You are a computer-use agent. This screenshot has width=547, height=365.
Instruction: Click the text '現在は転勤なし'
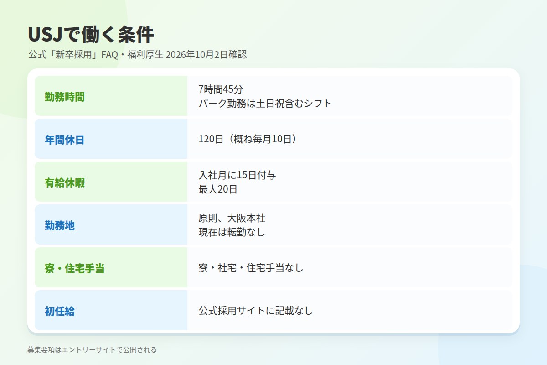click(x=232, y=232)
